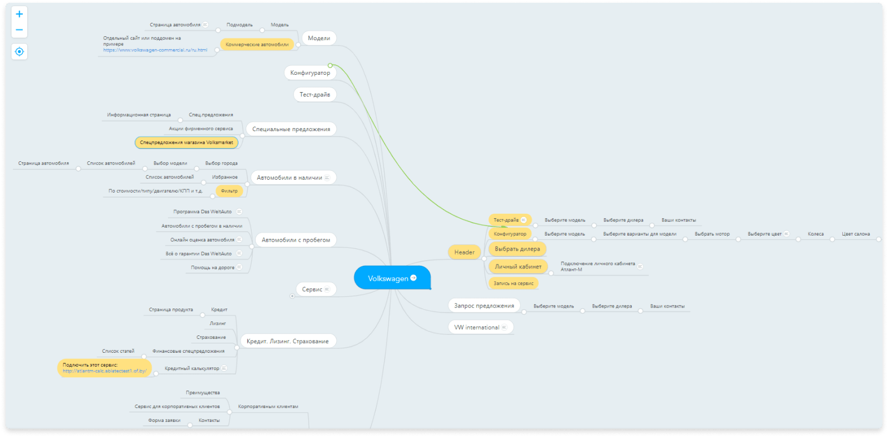This screenshot has height=437, width=888.
Task: Collapse Корпоративным клиентам branch circle
Action: coord(229,412)
